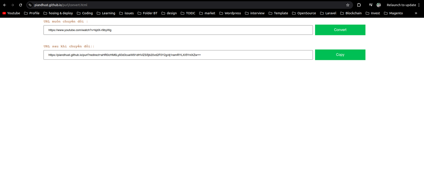
Task: Bookmark this page with the star icon
Action: click(348, 5)
